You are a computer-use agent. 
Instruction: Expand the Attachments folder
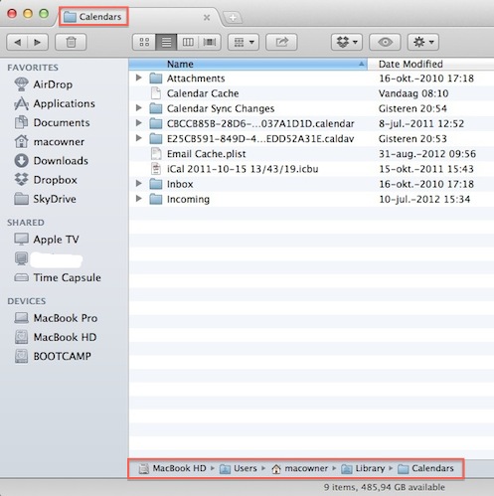(139, 78)
